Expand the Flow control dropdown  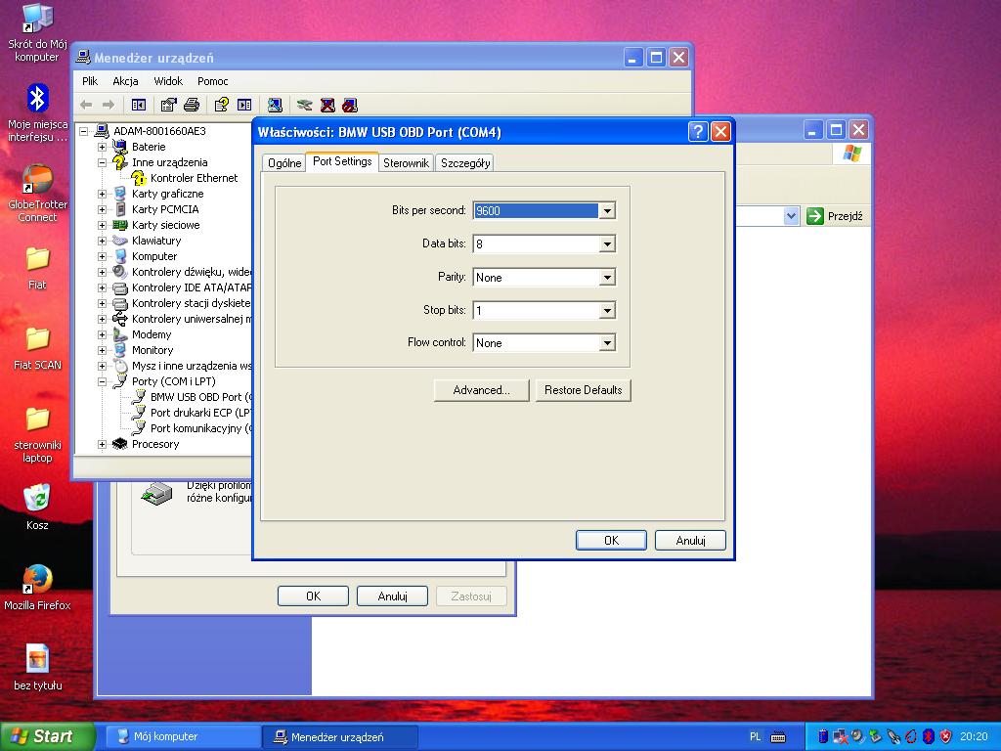[x=607, y=343]
